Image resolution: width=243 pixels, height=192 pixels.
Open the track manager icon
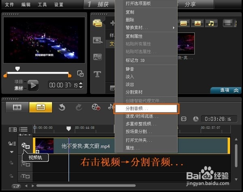click(23, 129)
